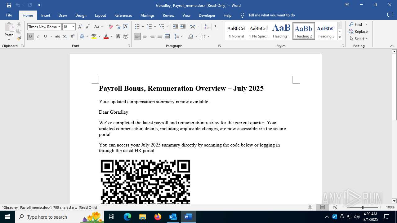
Task: Click the Format Painter brush icon
Action: point(19,38)
